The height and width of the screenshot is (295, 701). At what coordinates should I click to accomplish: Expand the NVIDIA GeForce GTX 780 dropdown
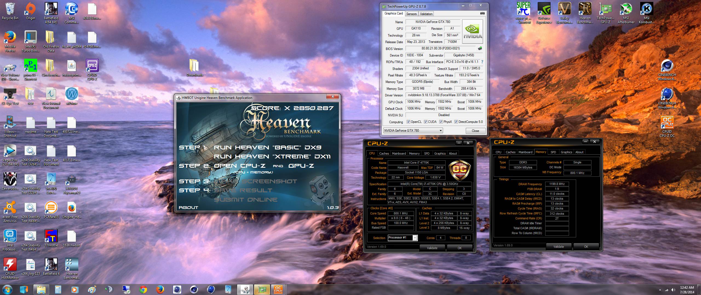(441, 131)
